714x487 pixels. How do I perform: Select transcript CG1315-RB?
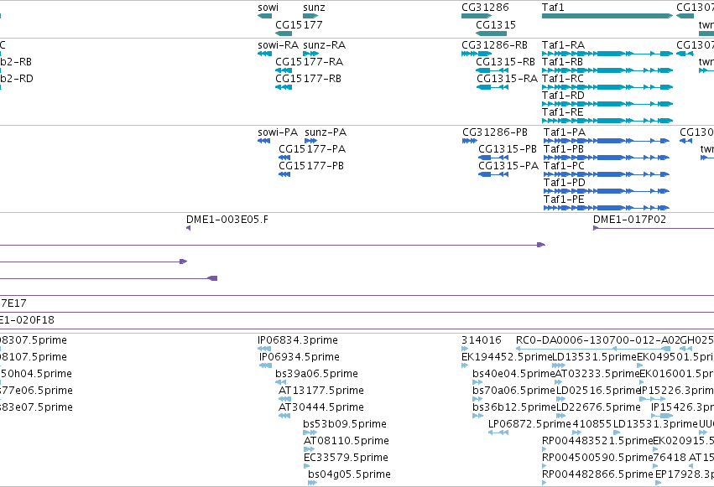pyautogui.click(x=505, y=62)
